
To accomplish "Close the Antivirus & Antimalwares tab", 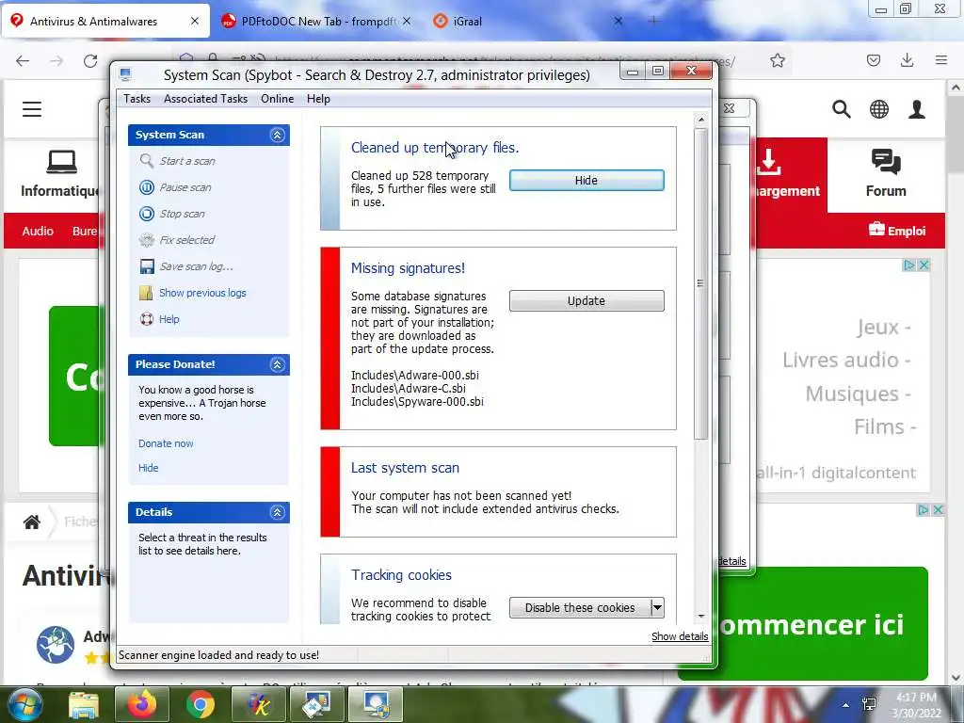I will (194, 21).
